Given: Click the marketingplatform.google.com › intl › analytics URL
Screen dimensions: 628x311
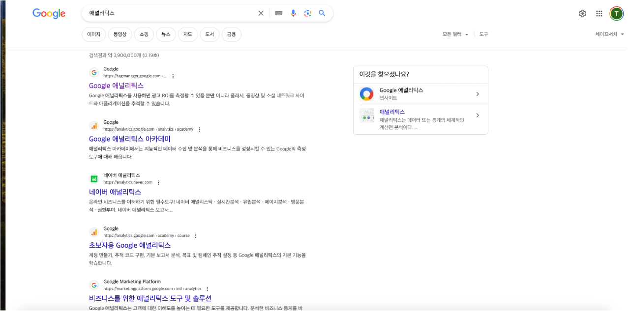Looking at the screenshot, I should click(152, 289).
